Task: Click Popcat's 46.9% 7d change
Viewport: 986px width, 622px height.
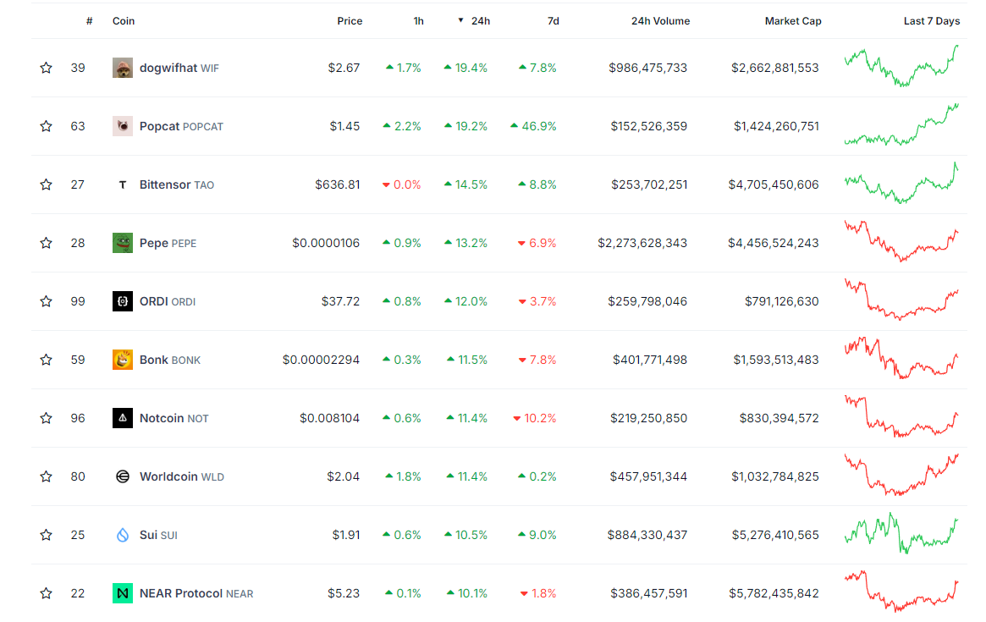Action: click(533, 126)
